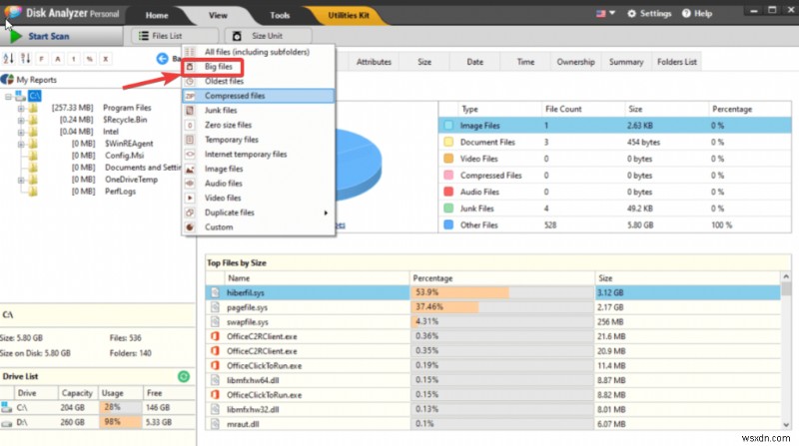Choose Zero size files from the menu
Viewport: 799px width, 446px height.
coord(259,125)
